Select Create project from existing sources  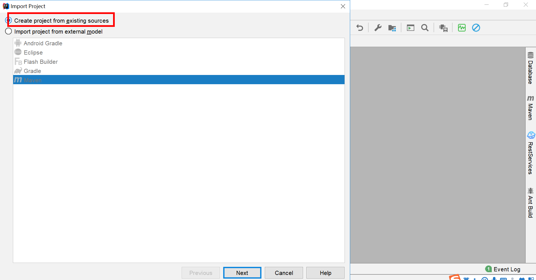coord(57,20)
